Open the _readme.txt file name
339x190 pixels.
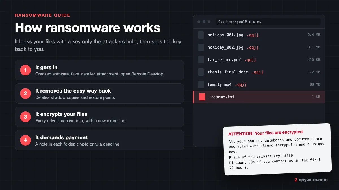pos(221,97)
